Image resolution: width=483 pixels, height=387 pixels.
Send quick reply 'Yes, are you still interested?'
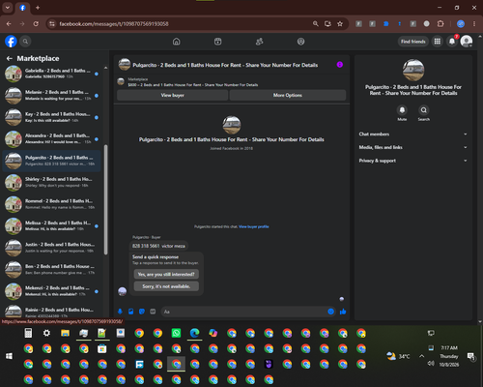coord(166,274)
